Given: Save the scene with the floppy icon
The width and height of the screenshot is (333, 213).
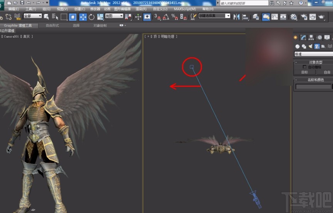Looking at the screenshot, I should click(x=22, y=3).
